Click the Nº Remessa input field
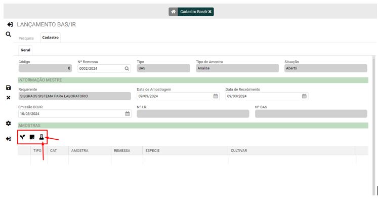 (100, 68)
